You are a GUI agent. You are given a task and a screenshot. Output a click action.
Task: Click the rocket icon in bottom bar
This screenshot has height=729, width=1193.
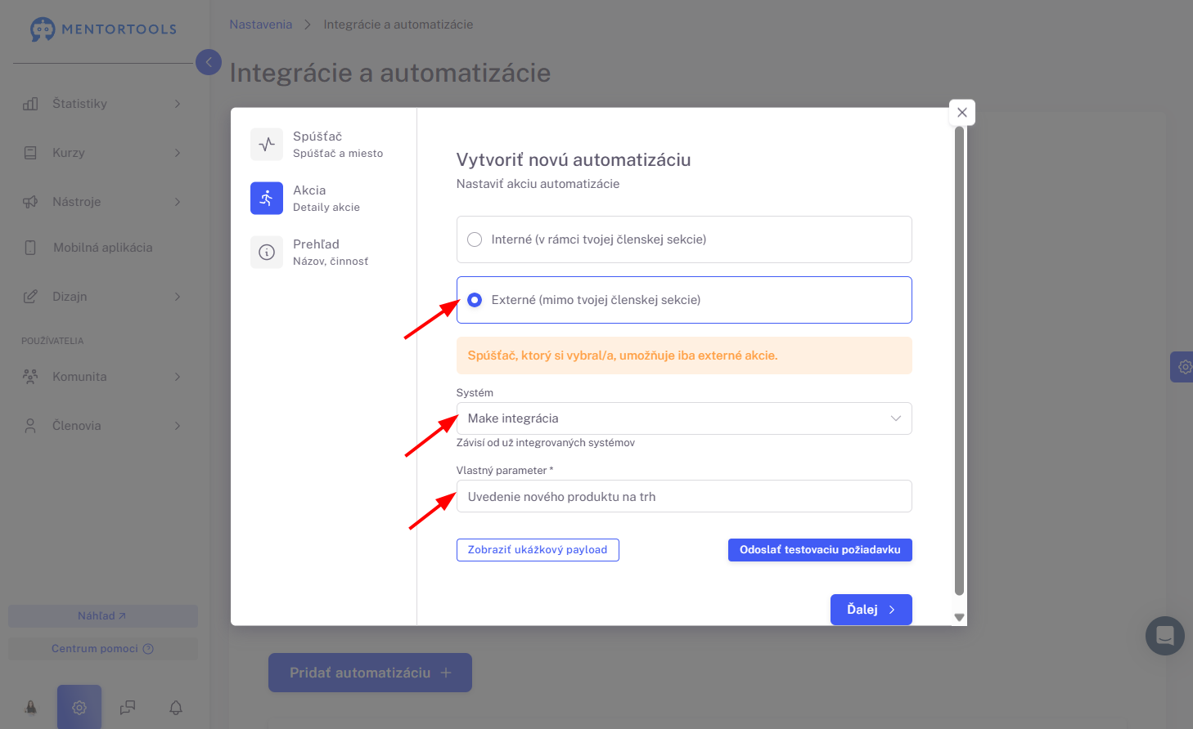31,707
